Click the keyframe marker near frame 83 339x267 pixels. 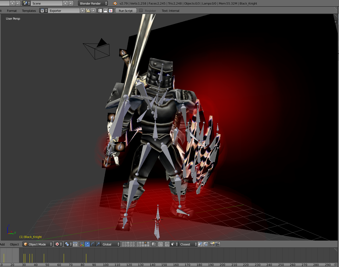tap(86, 258)
